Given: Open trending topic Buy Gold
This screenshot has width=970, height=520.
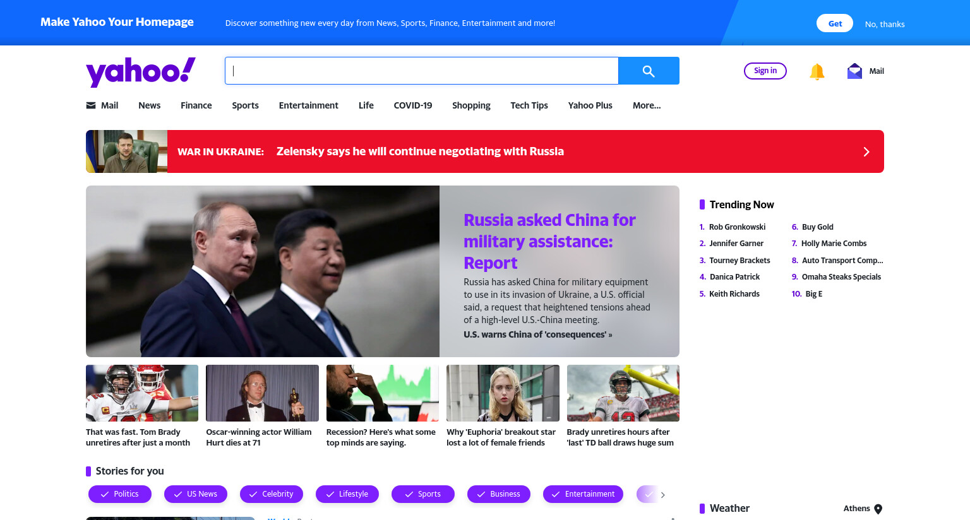Looking at the screenshot, I should 817,227.
